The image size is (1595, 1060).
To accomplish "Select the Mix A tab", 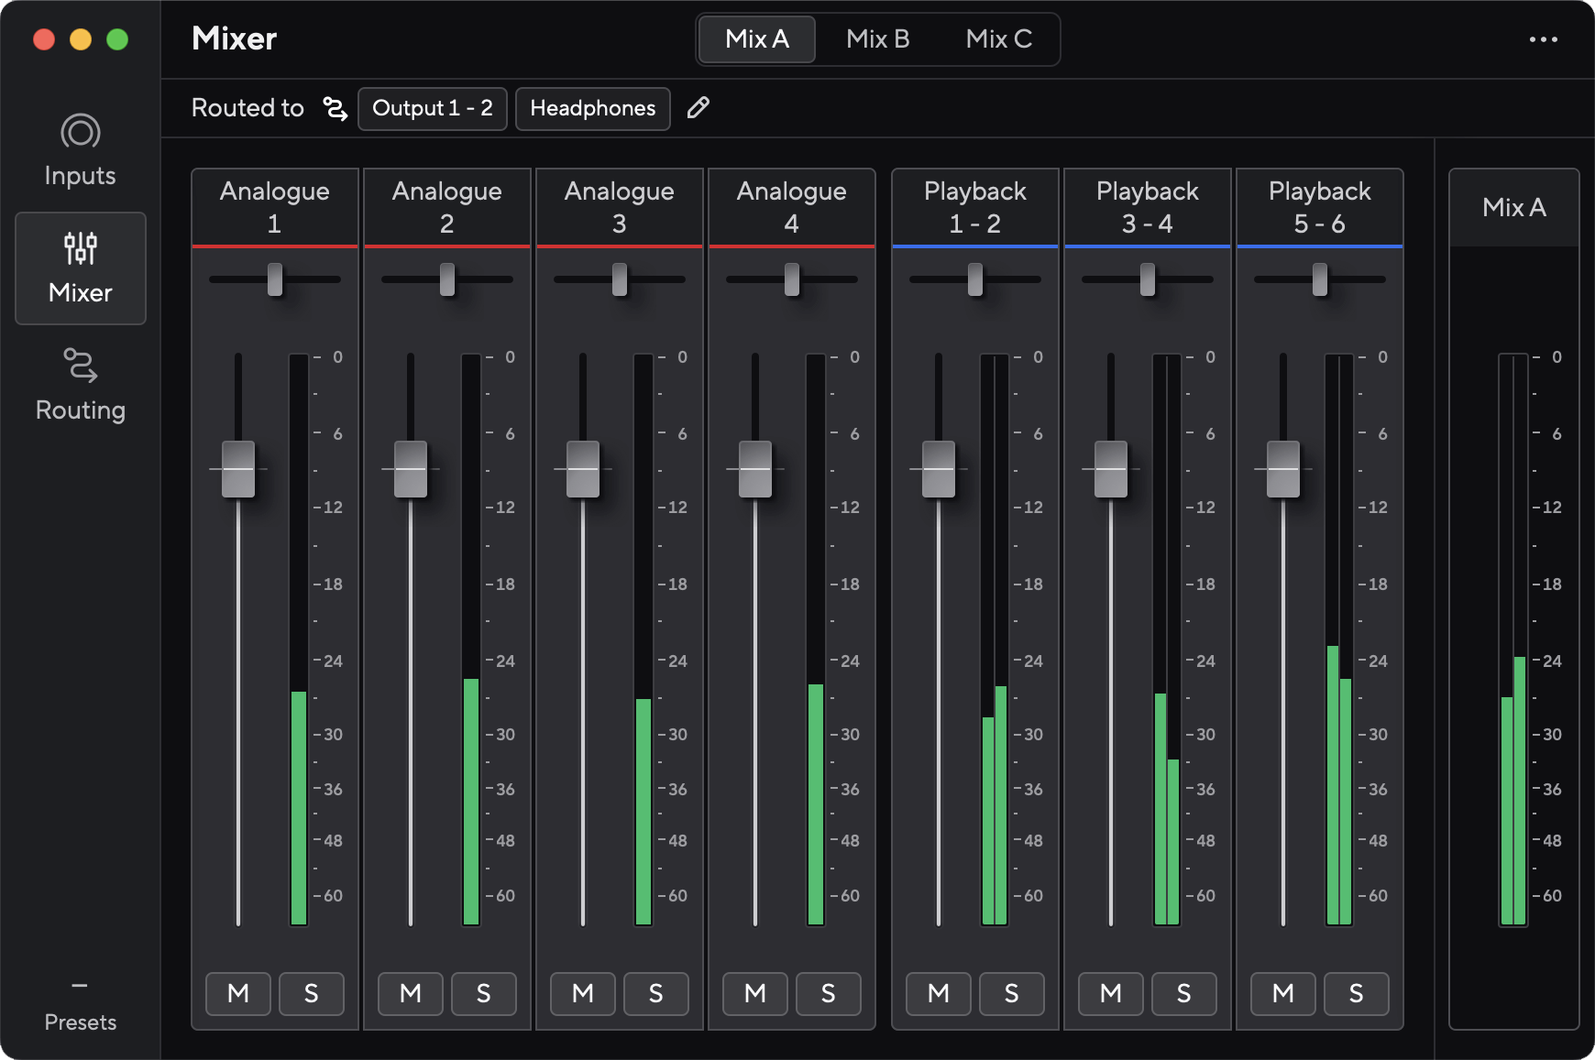I will (756, 39).
